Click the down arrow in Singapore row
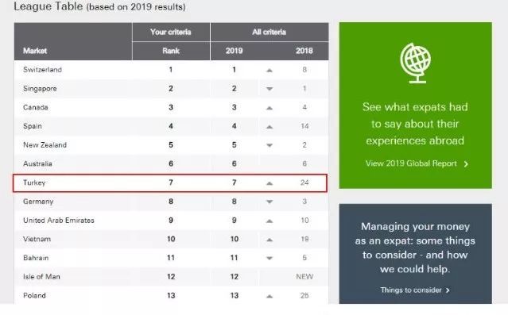 [270, 89]
